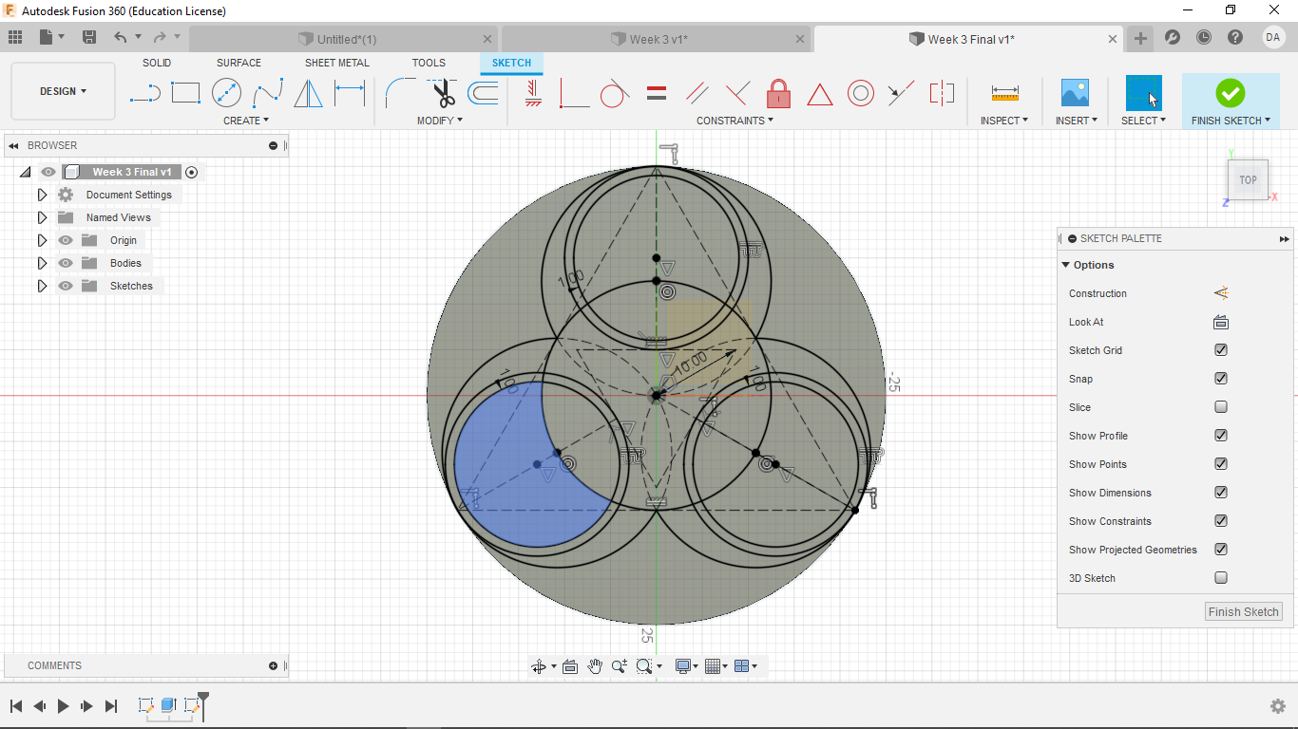
Task: Open the DESIGN workspace dropdown
Action: point(63,91)
